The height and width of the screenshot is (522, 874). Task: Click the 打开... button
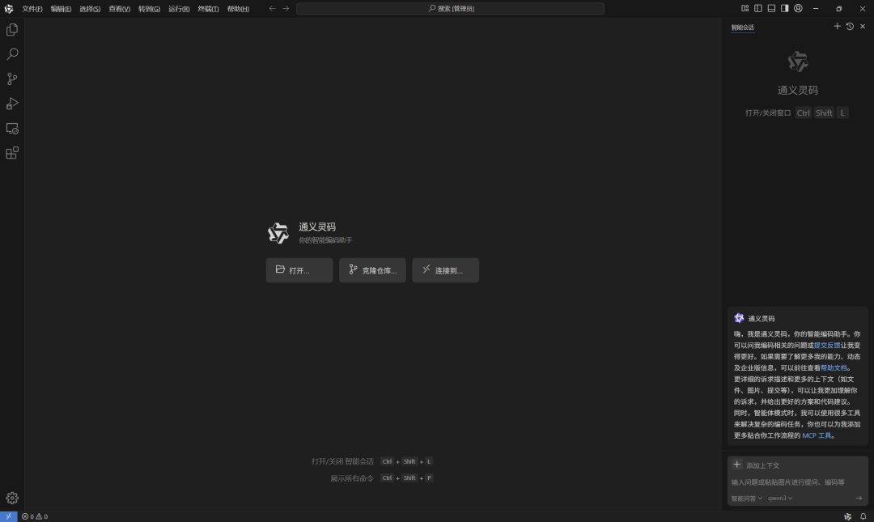tap(299, 270)
